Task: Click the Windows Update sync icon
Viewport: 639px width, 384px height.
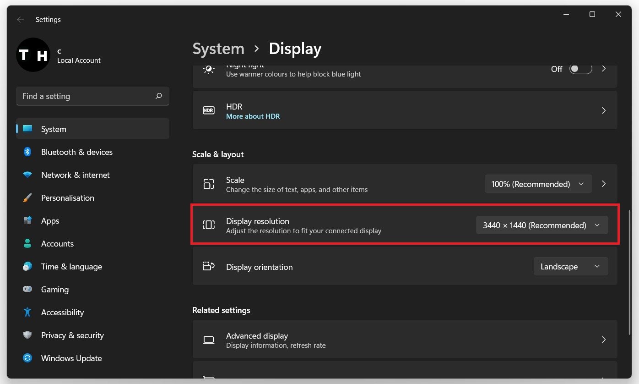Action: [x=27, y=358]
